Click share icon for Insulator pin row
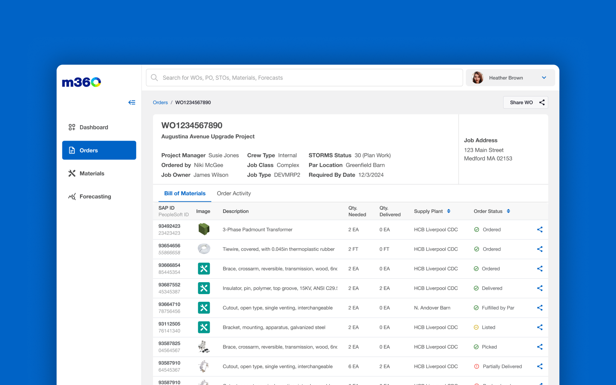This screenshot has height=385, width=616. pos(540,288)
